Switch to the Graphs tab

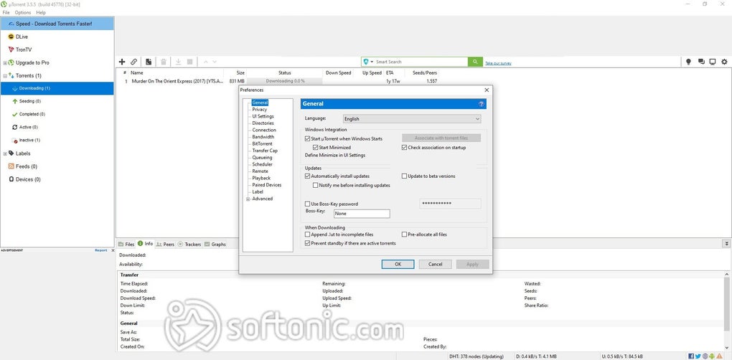215,244
